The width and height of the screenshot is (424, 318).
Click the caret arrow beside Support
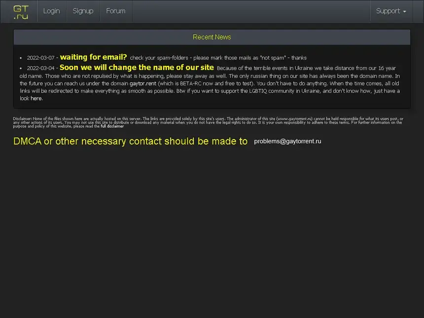coord(405,12)
